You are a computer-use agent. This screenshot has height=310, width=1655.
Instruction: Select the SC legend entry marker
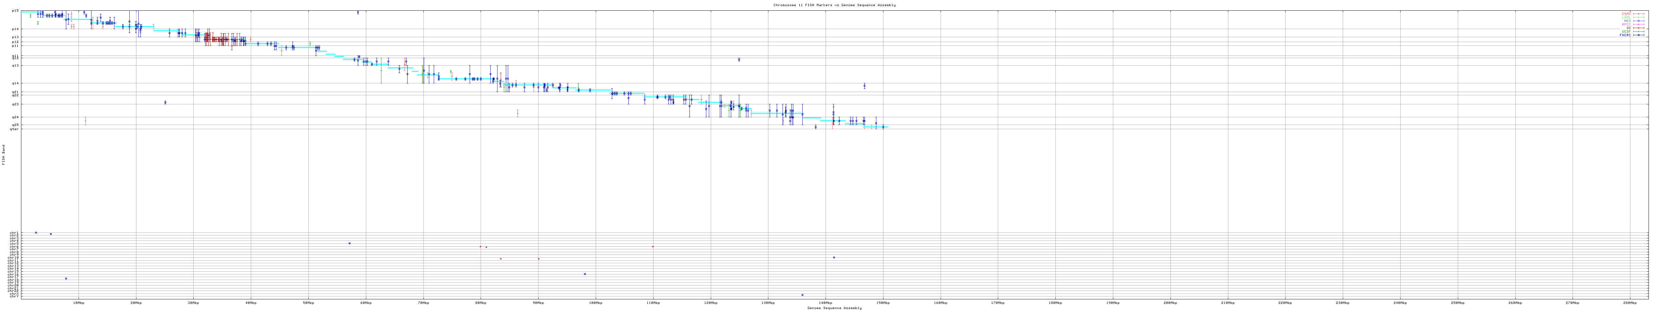(x=1639, y=27)
